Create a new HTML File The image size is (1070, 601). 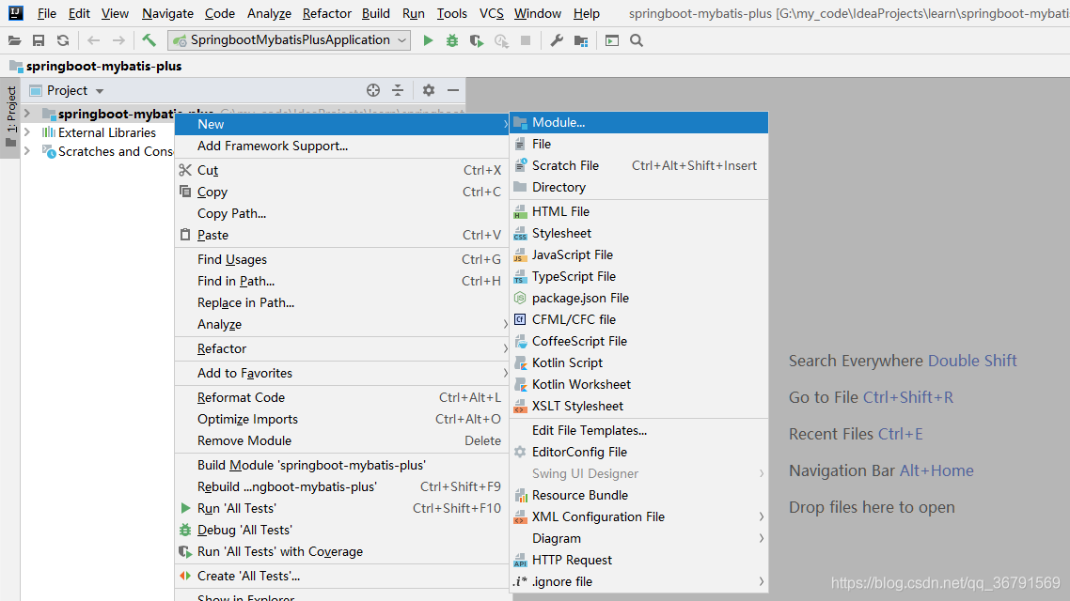638,212
